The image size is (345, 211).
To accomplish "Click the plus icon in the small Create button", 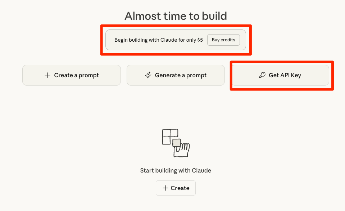I will pyautogui.click(x=165, y=188).
